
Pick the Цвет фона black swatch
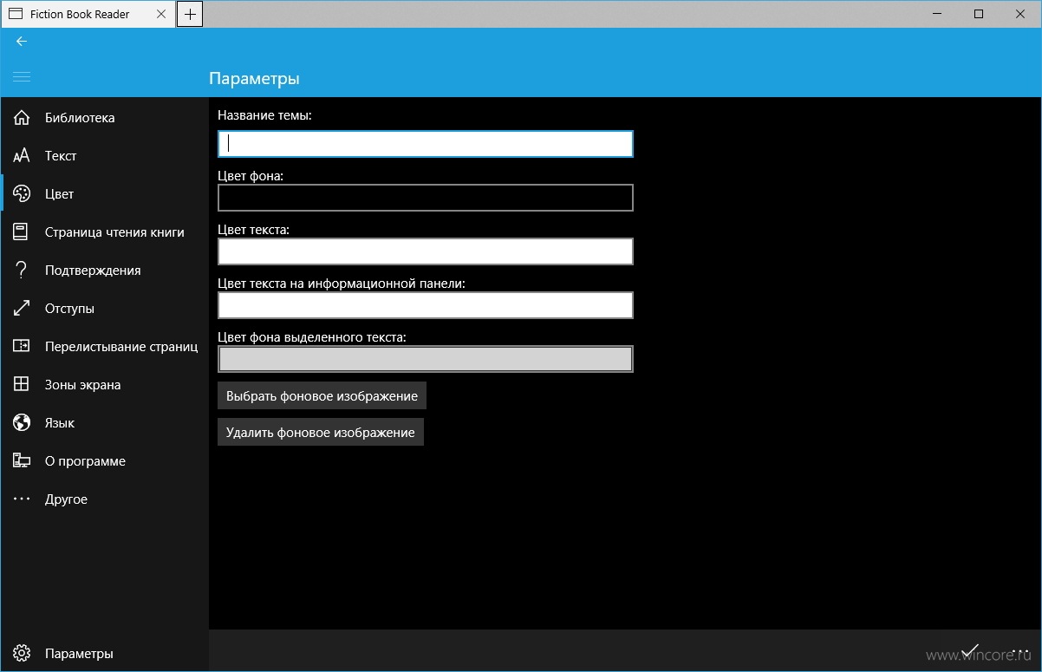pyautogui.click(x=426, y=198)
